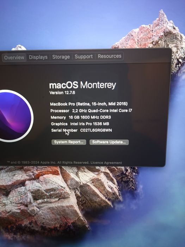Click the Memory label
Viewport: 185px width, 247px height.
pos(58,118)
